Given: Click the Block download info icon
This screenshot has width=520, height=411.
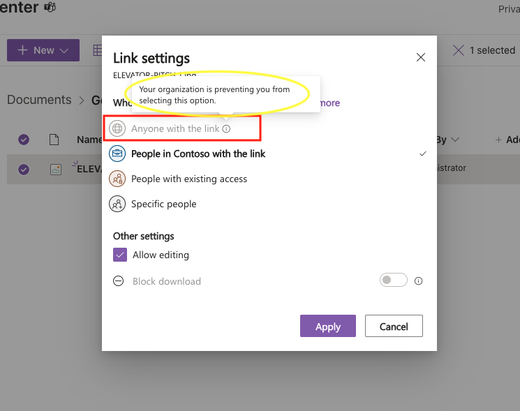Looking at the screenshot, I should pos(419,281).
